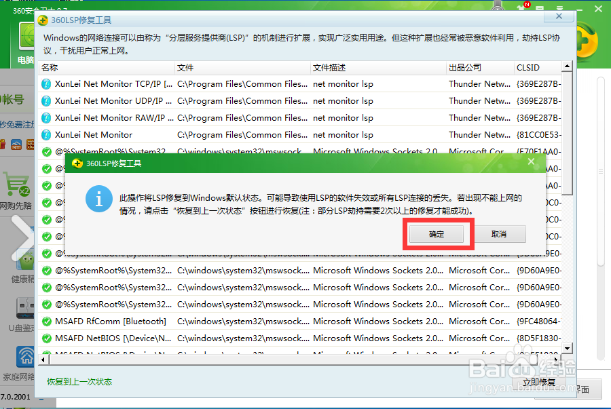Click green check icon of MSAFD NetBIOS row
Viewport: 611px width, 409px height.
pyautogui.click(x=47, y=338)
